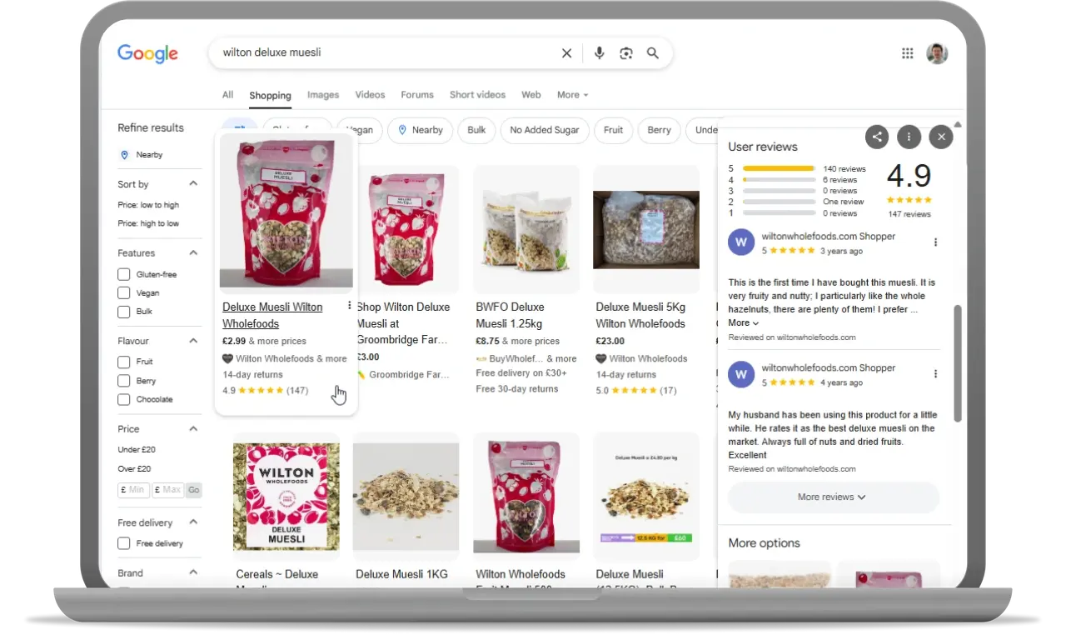Enable the Vegan filter checkbox
The width and height of the screenshot is (1066, 635).
[x=123, y=292]
